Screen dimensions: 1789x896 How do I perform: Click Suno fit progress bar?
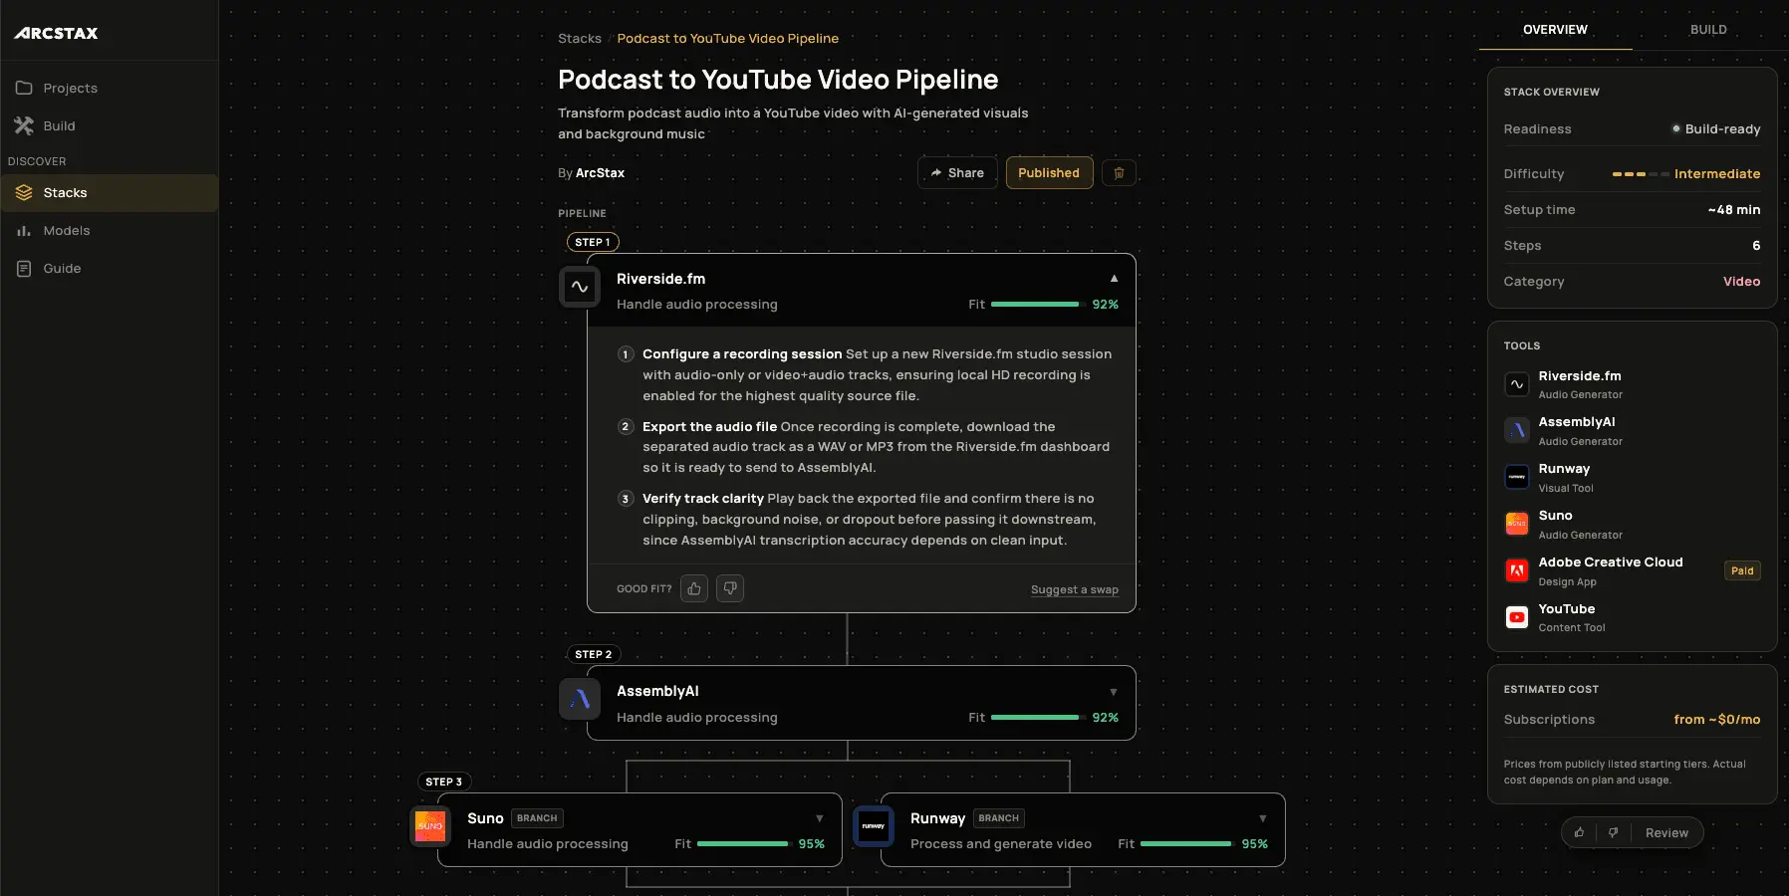(x=742, y=844)
